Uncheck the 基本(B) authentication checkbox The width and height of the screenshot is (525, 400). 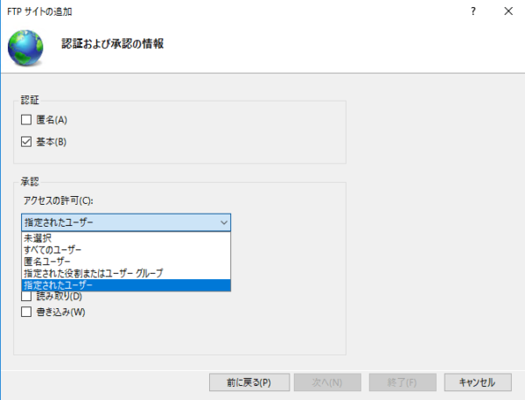point(26,142)
